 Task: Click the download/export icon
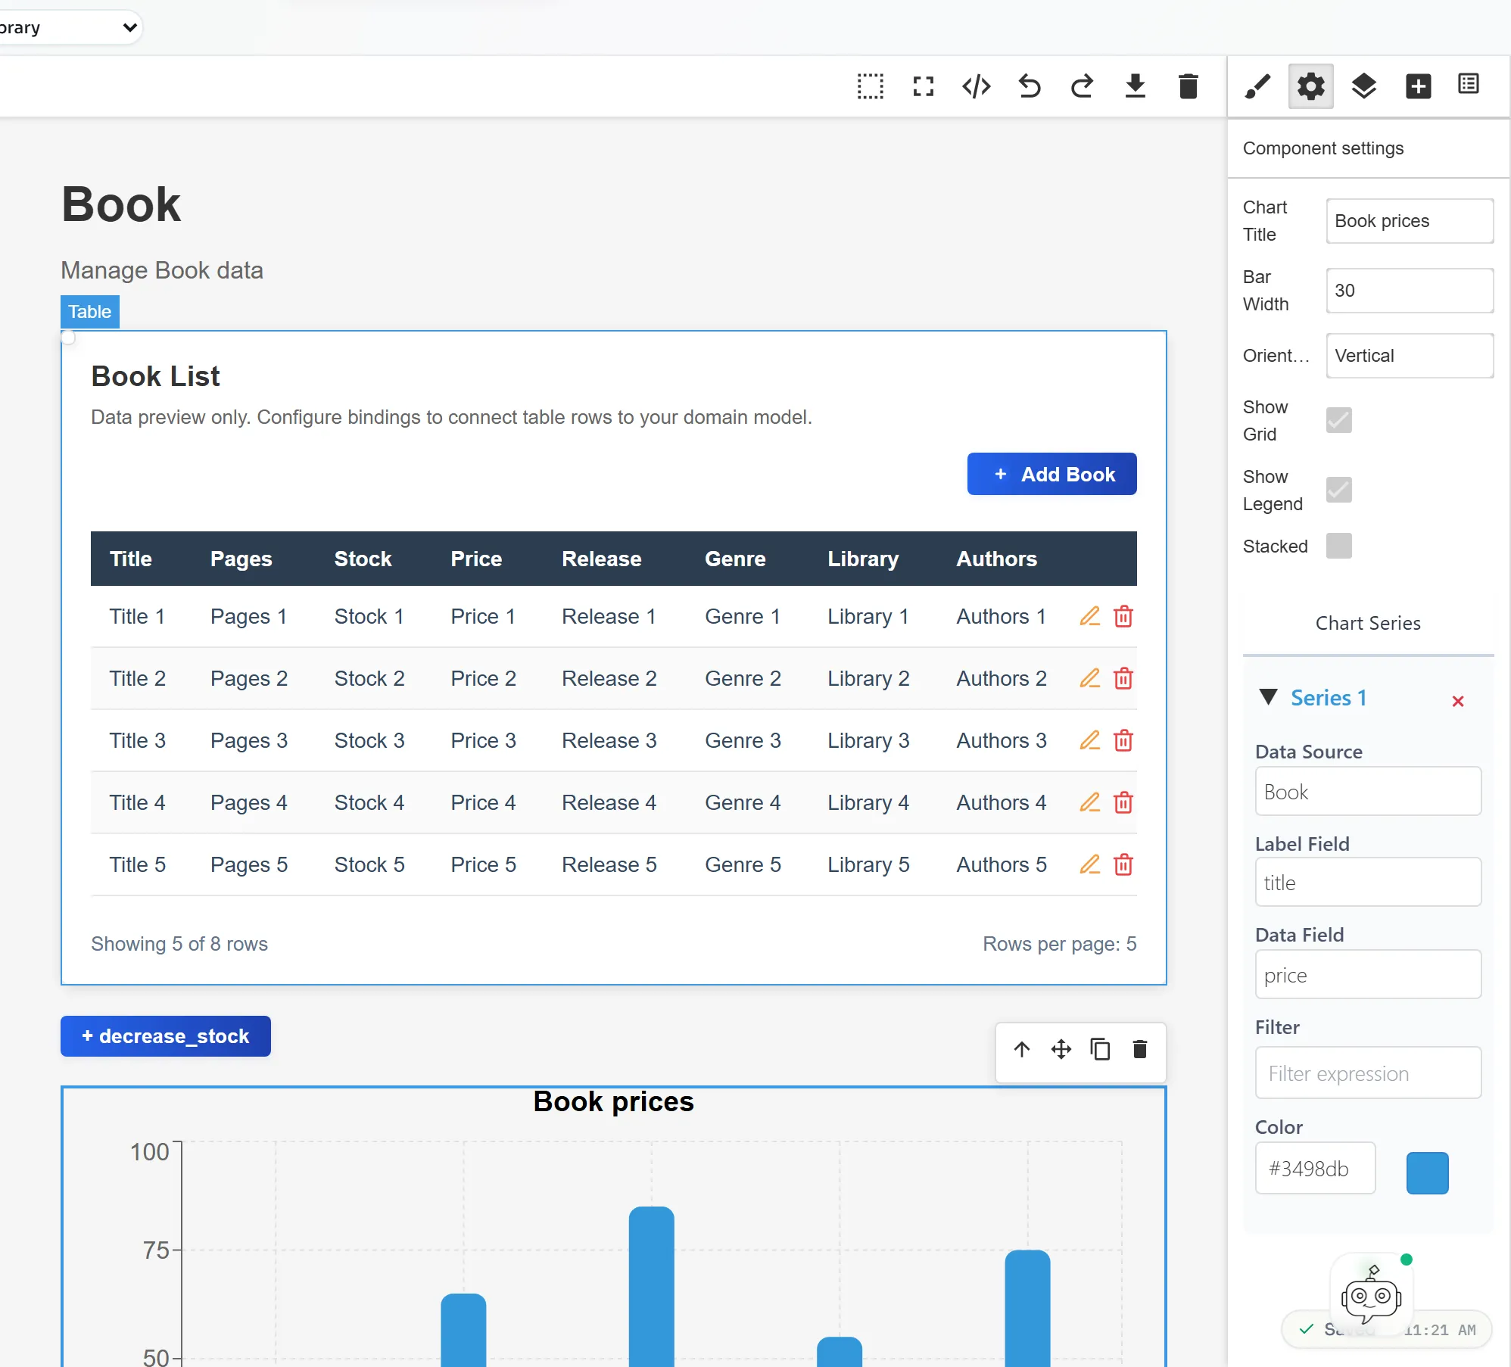[1136, 86]
